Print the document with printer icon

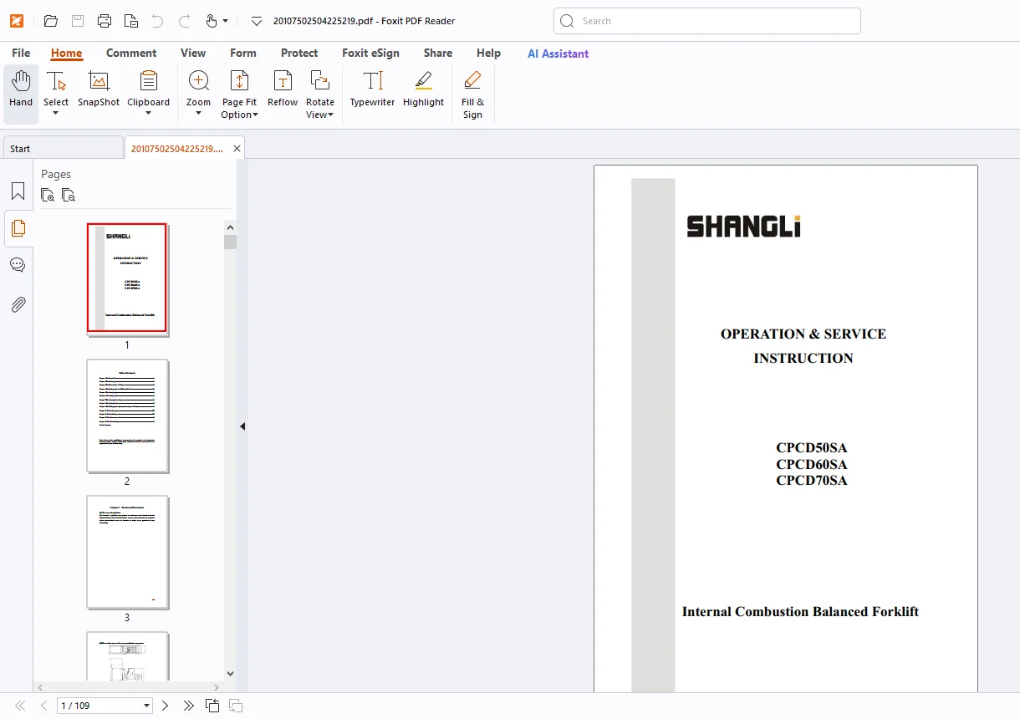click(105, 21)
